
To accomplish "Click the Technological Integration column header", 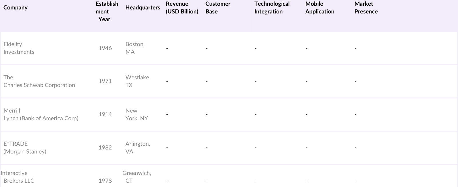I will tap(272, 8).
